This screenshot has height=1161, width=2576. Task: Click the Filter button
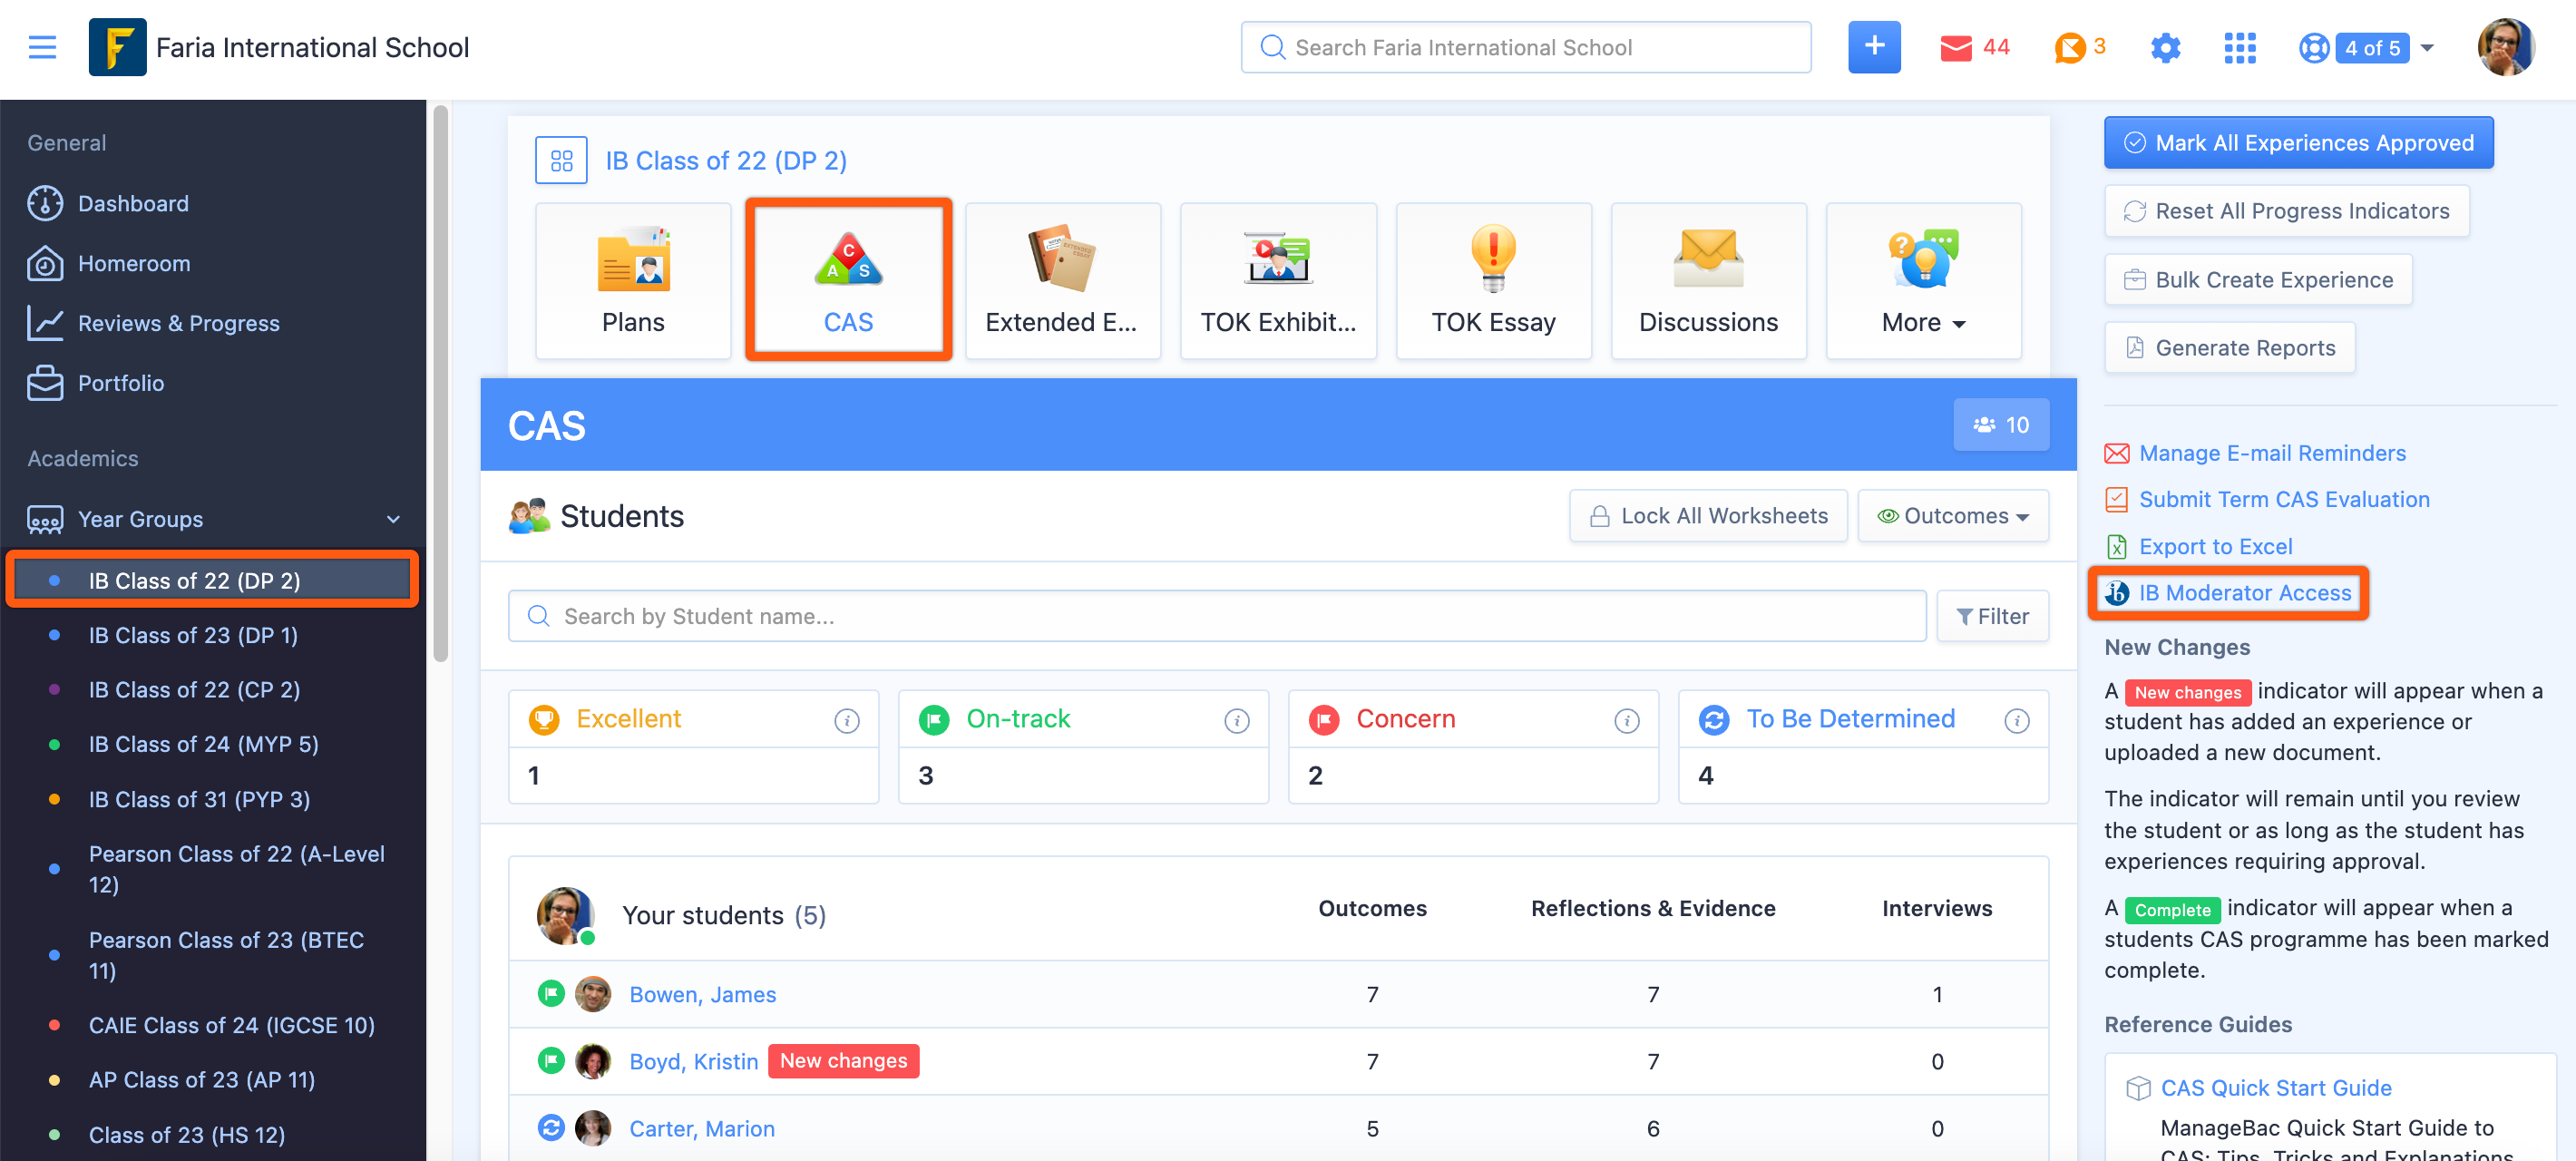pyautogui.click(x=1992, y=616)
